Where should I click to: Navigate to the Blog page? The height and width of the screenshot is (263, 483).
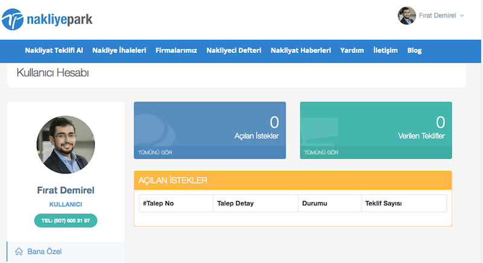pos(414,51)
